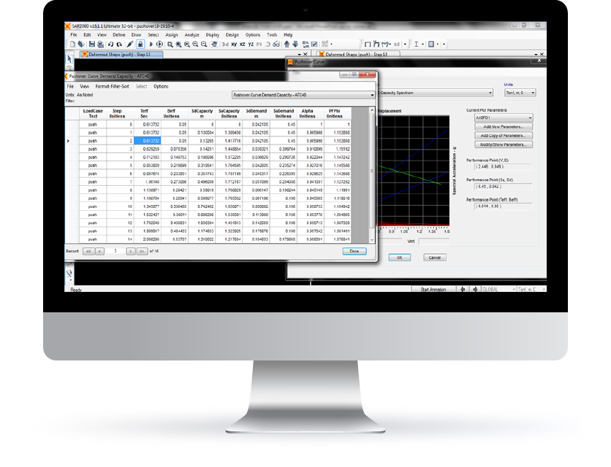Set the XY plane view
Image resolution: width=611 pixels, height=467 pixels.
coord(234,45)
